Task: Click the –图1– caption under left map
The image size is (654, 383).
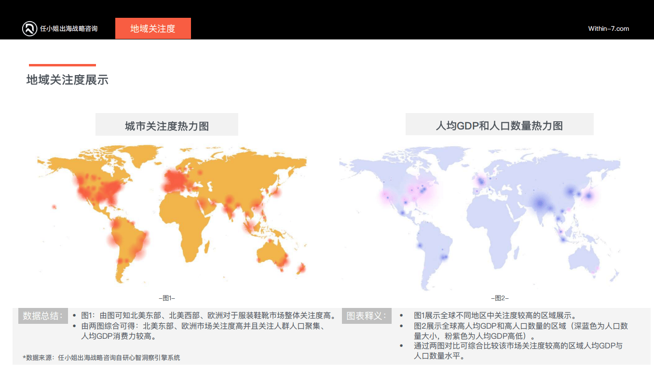Action: (x=167, y=298)
